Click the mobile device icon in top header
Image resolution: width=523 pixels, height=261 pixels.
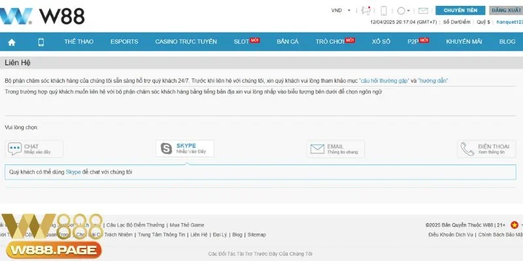point(384,10)
